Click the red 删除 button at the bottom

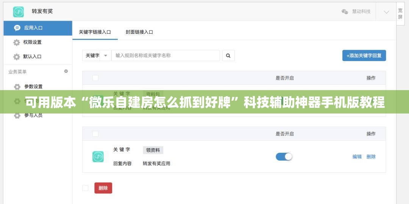point(103,188)
